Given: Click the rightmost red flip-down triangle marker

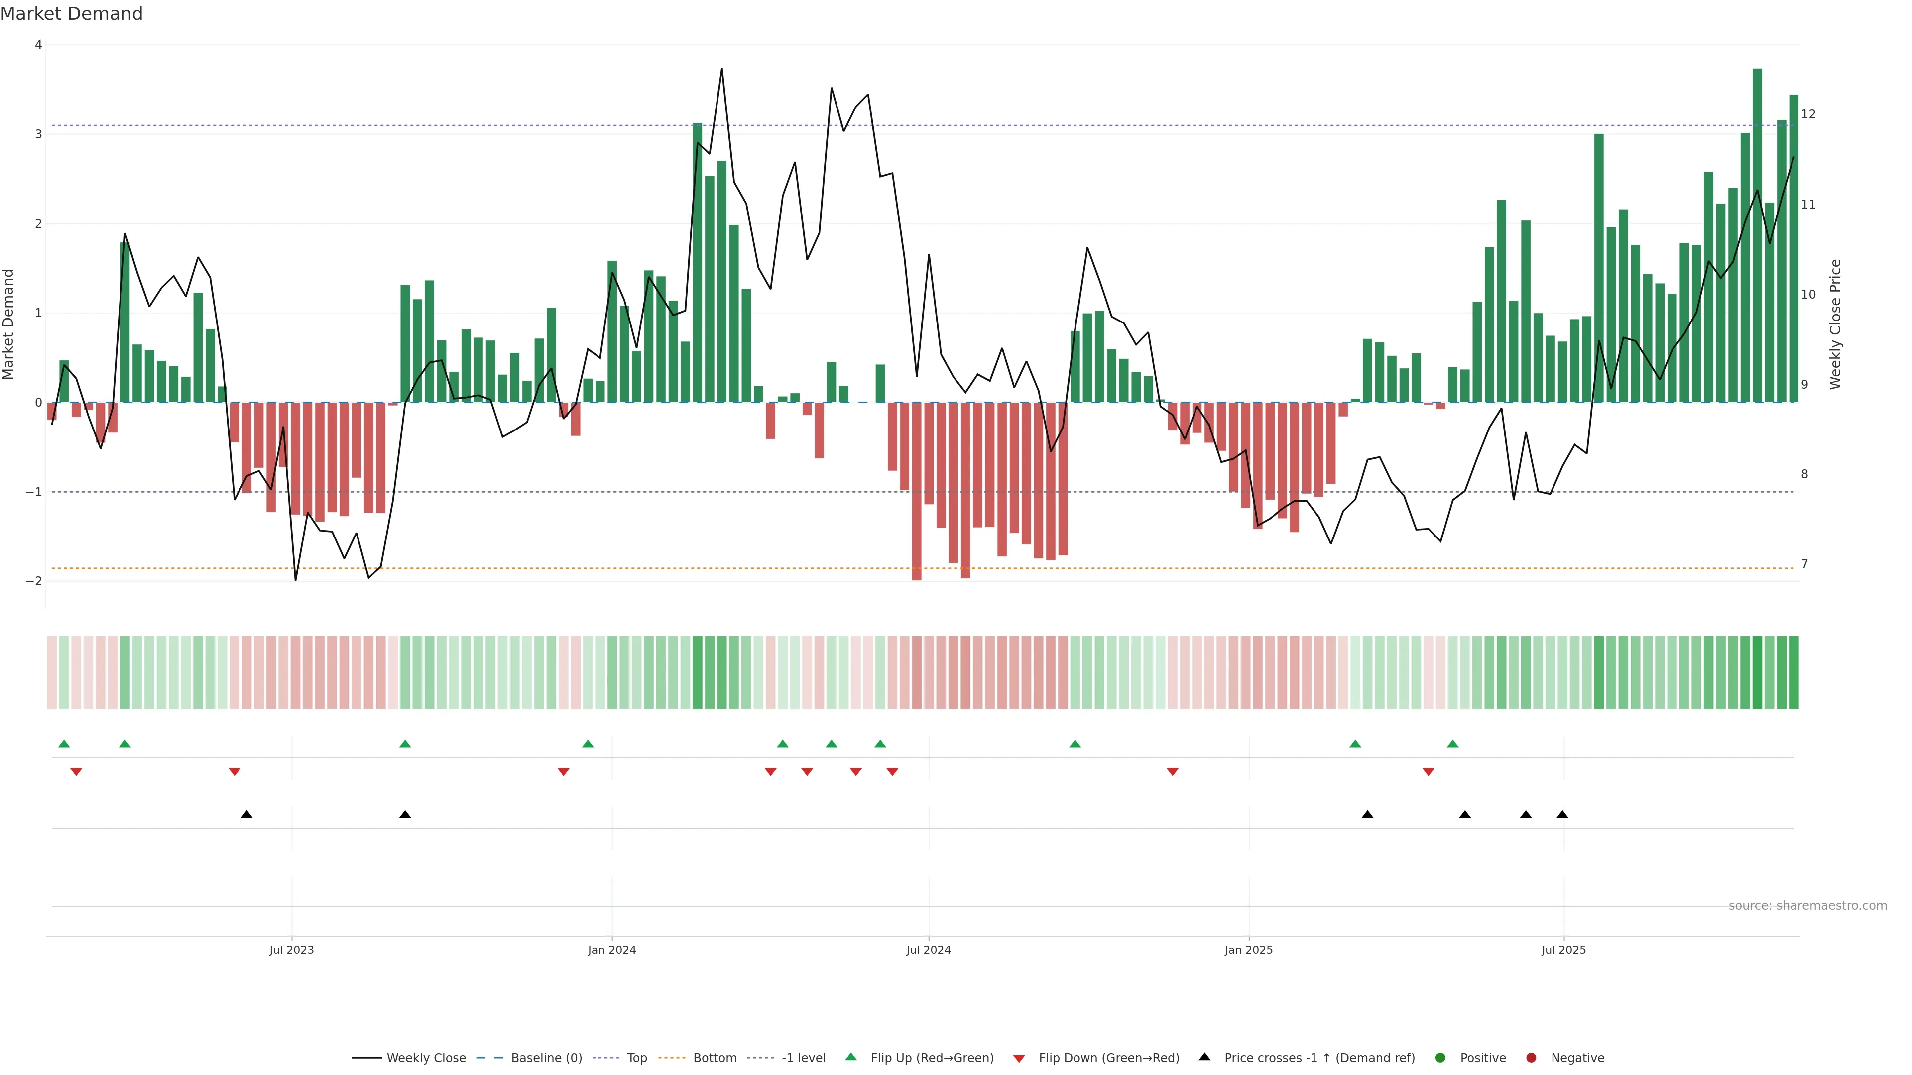Looking at the screenshot, I should pos(1428,772).
